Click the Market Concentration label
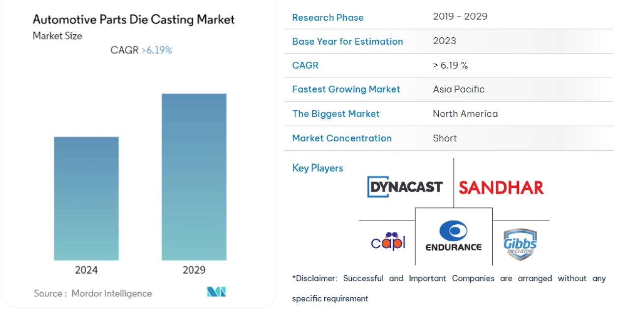Viewport: 619px width, 309px height. pyautogui.click(x=341, y=138)
